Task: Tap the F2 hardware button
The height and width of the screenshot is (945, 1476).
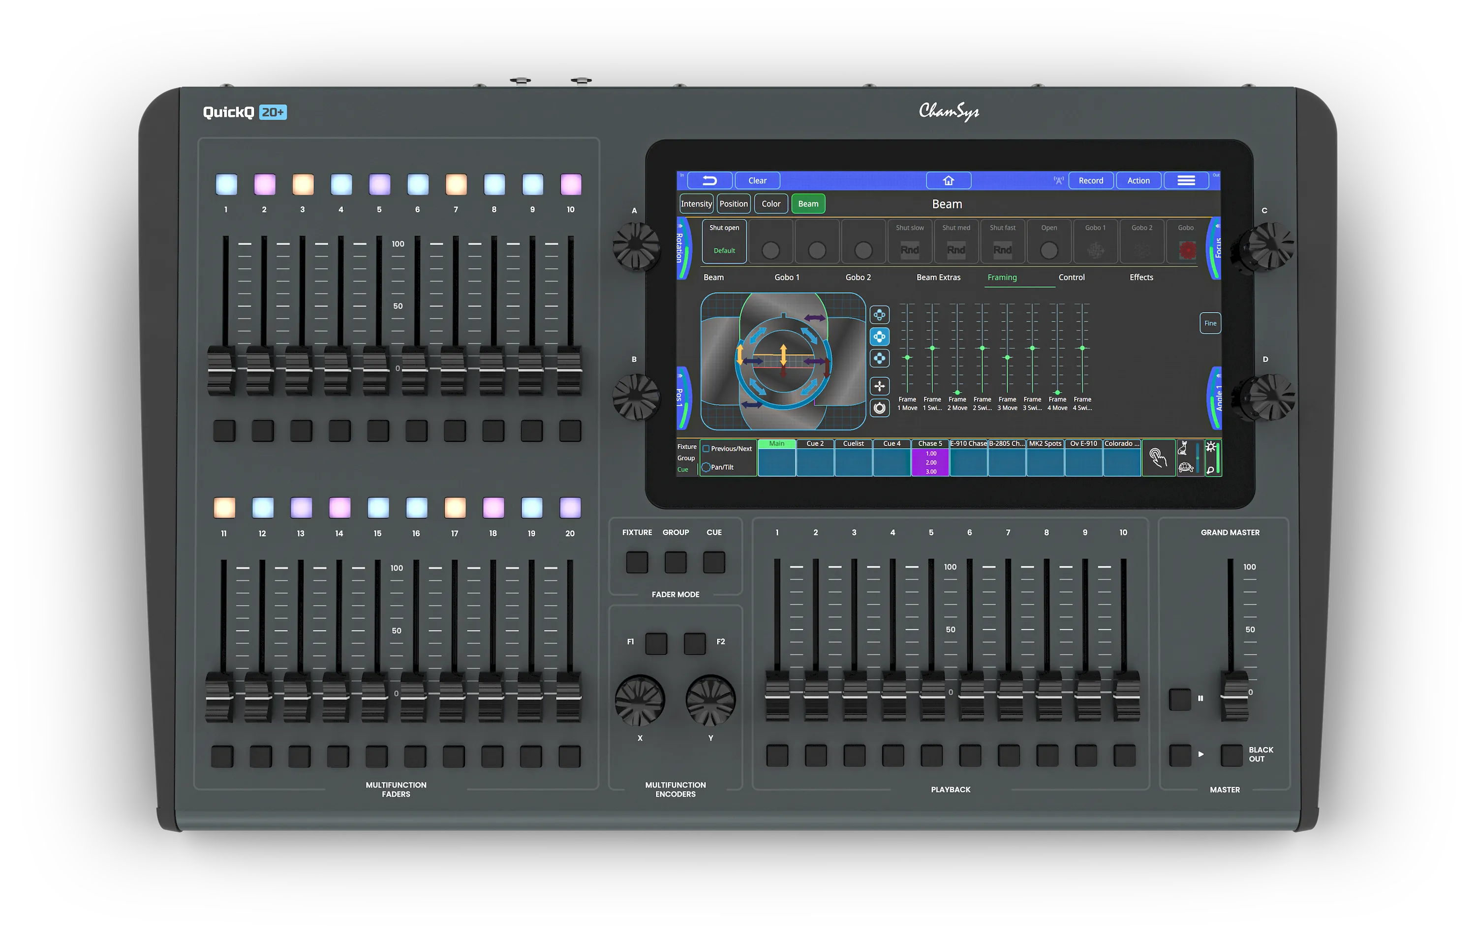Action: [x=695, y=643]
